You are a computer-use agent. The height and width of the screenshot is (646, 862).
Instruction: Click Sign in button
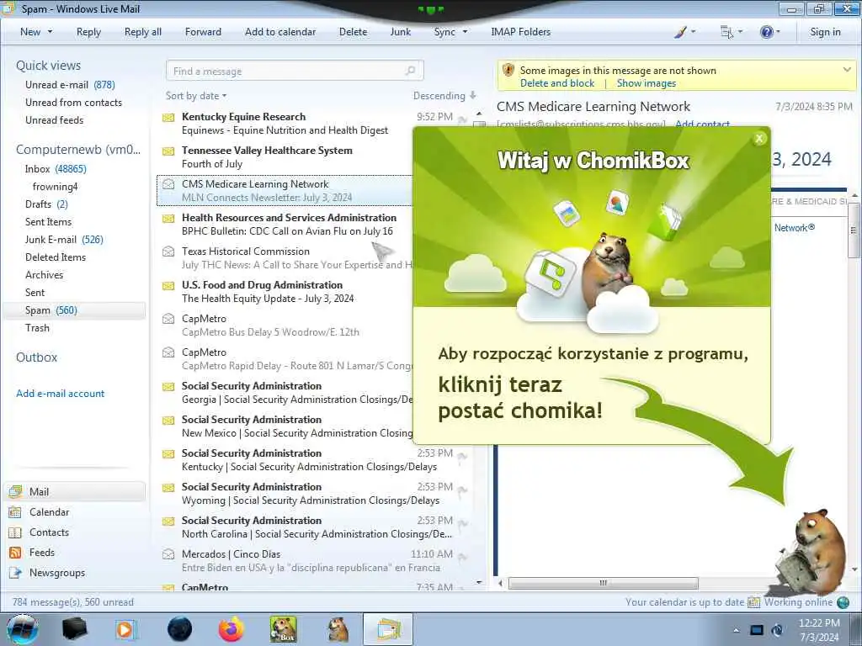click(825, 32)
